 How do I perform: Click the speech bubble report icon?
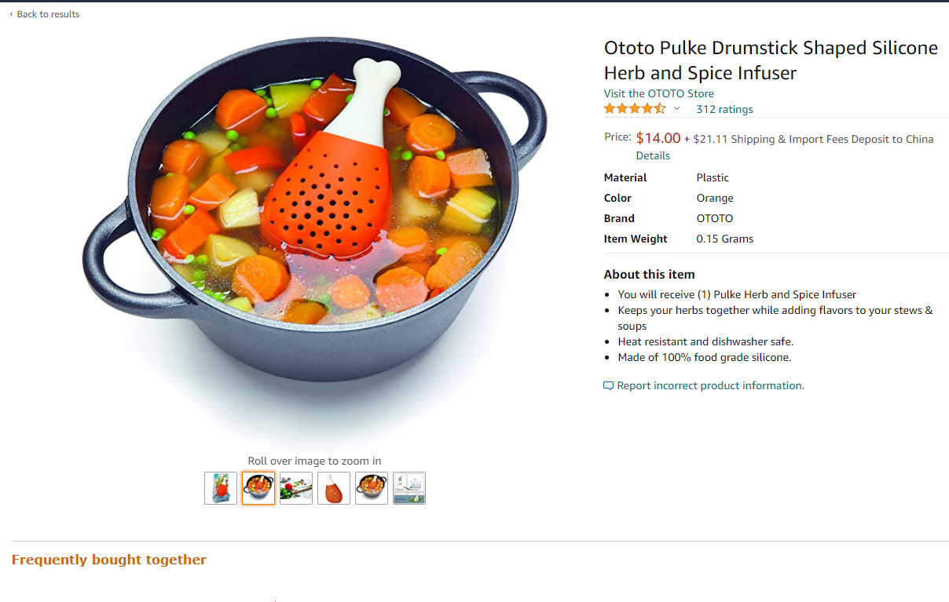[x=608, y=386]
